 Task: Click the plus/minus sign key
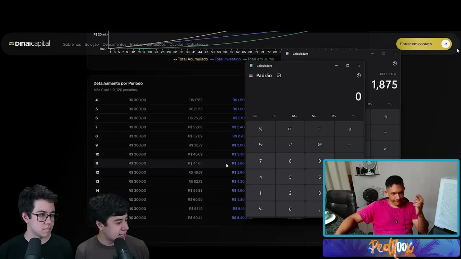point(260,209)
